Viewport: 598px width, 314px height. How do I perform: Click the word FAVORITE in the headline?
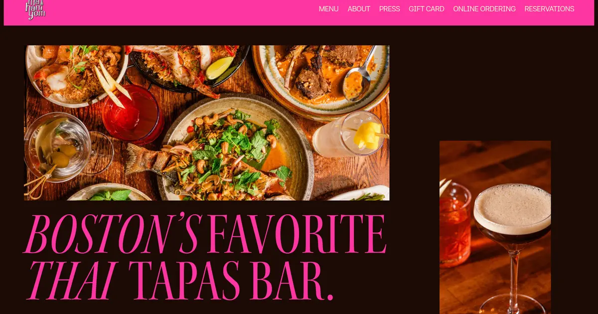pyautogui.click(x=297, y=234)
